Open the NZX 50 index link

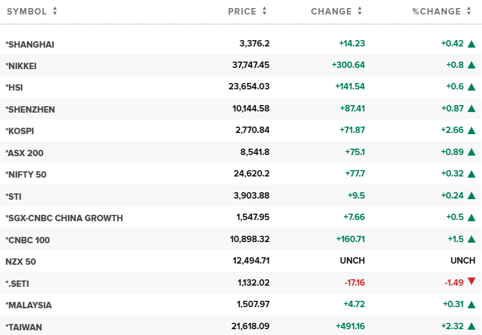pos(20,261)
